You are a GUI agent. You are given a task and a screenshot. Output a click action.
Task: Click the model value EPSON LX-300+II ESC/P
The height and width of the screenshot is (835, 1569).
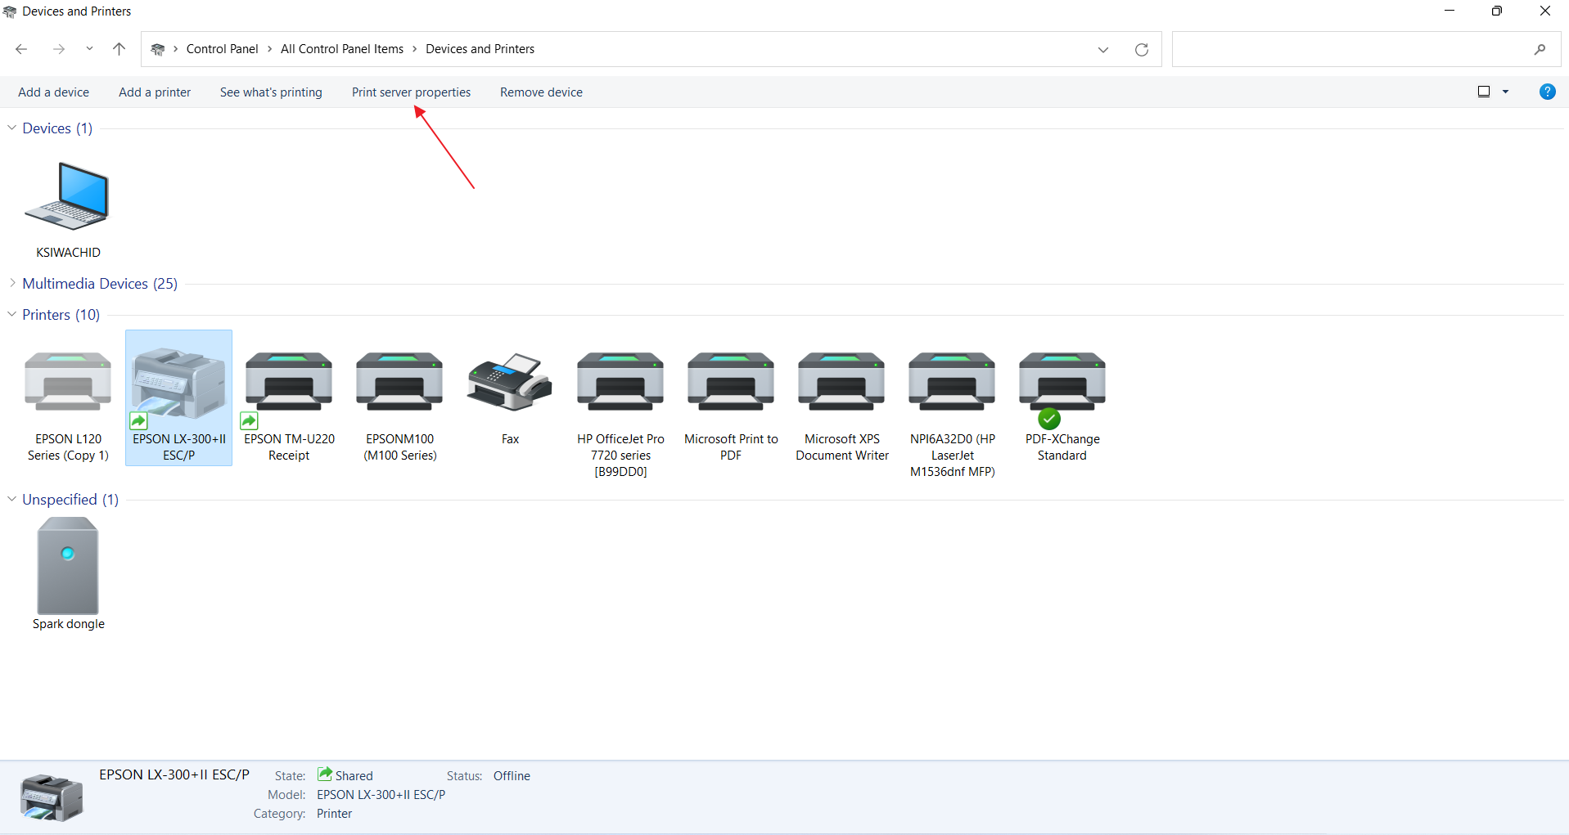[381, 795]
